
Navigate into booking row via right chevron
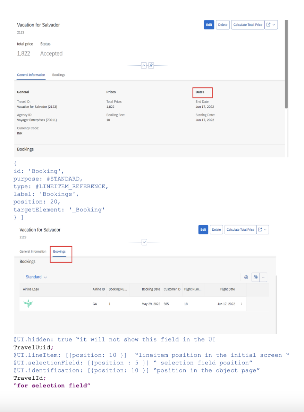tap(242, 304)
